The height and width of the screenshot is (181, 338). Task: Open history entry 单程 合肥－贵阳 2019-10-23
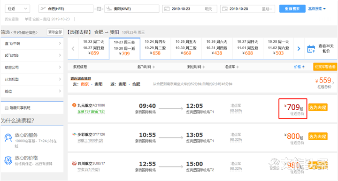tap(47, 19)
